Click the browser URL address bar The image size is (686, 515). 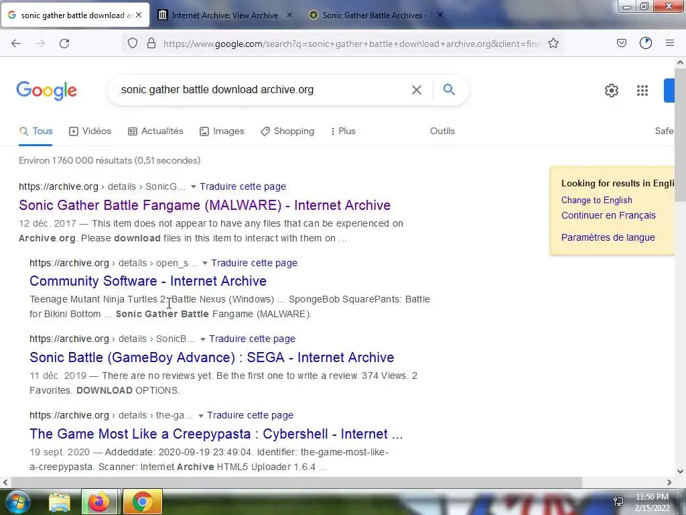point(350,44)
